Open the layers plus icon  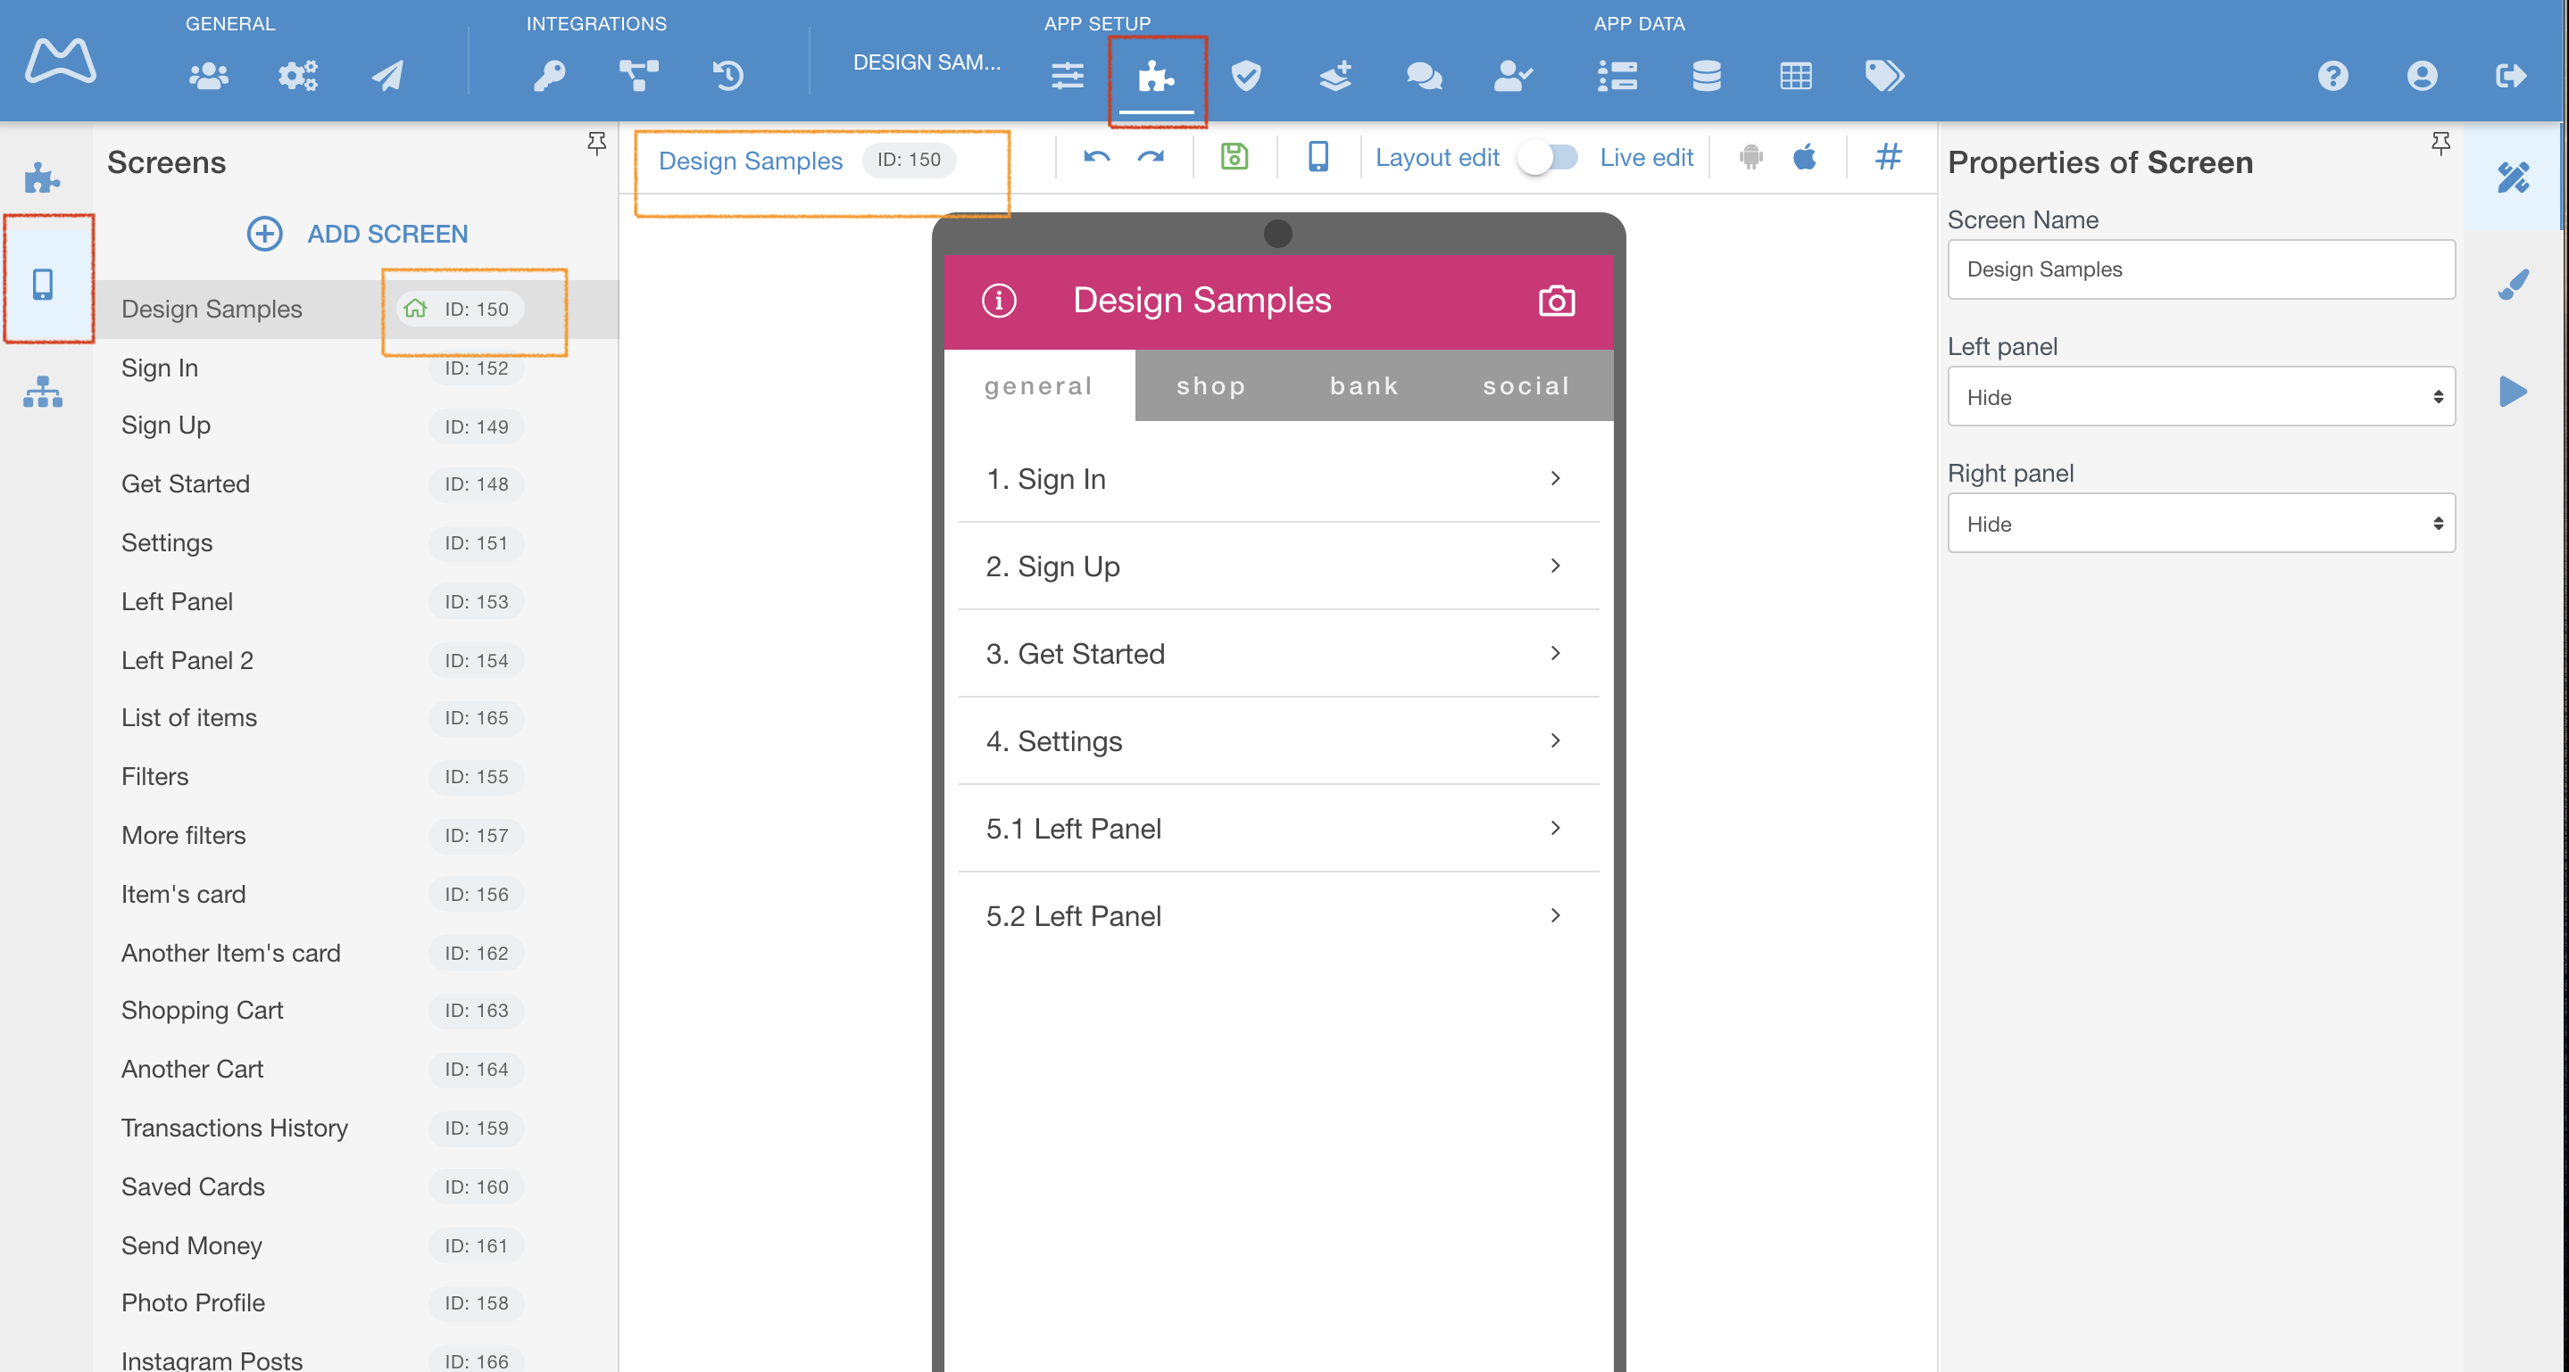pos(1335,76)
